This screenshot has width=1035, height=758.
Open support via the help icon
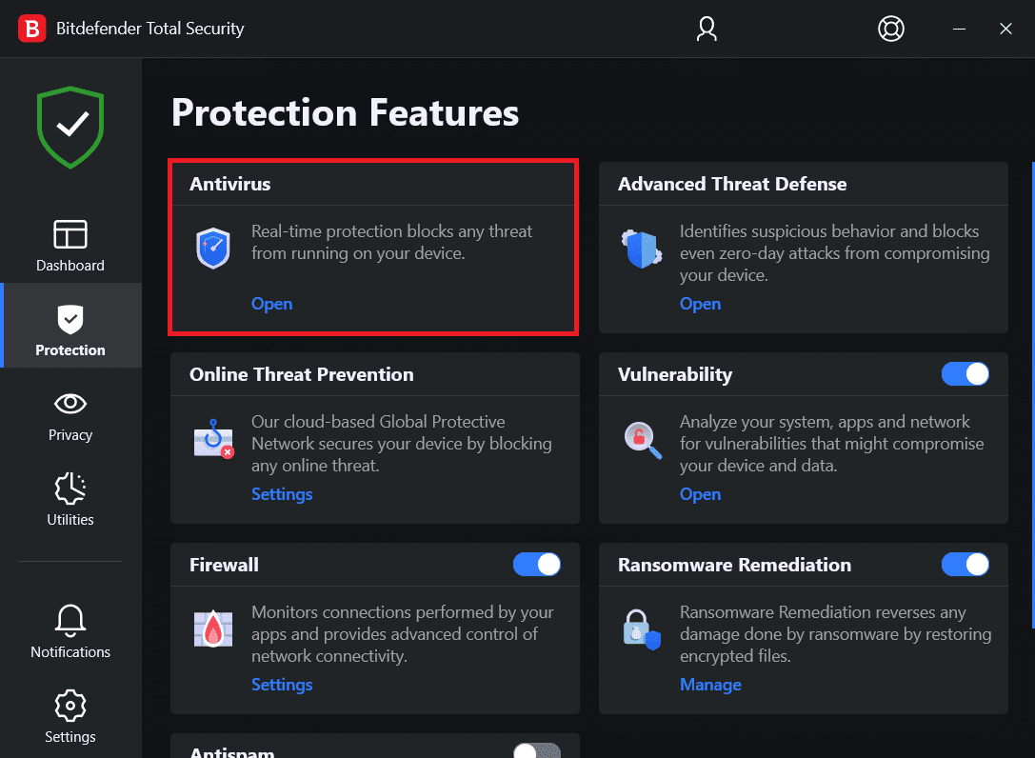pos(891,29)
